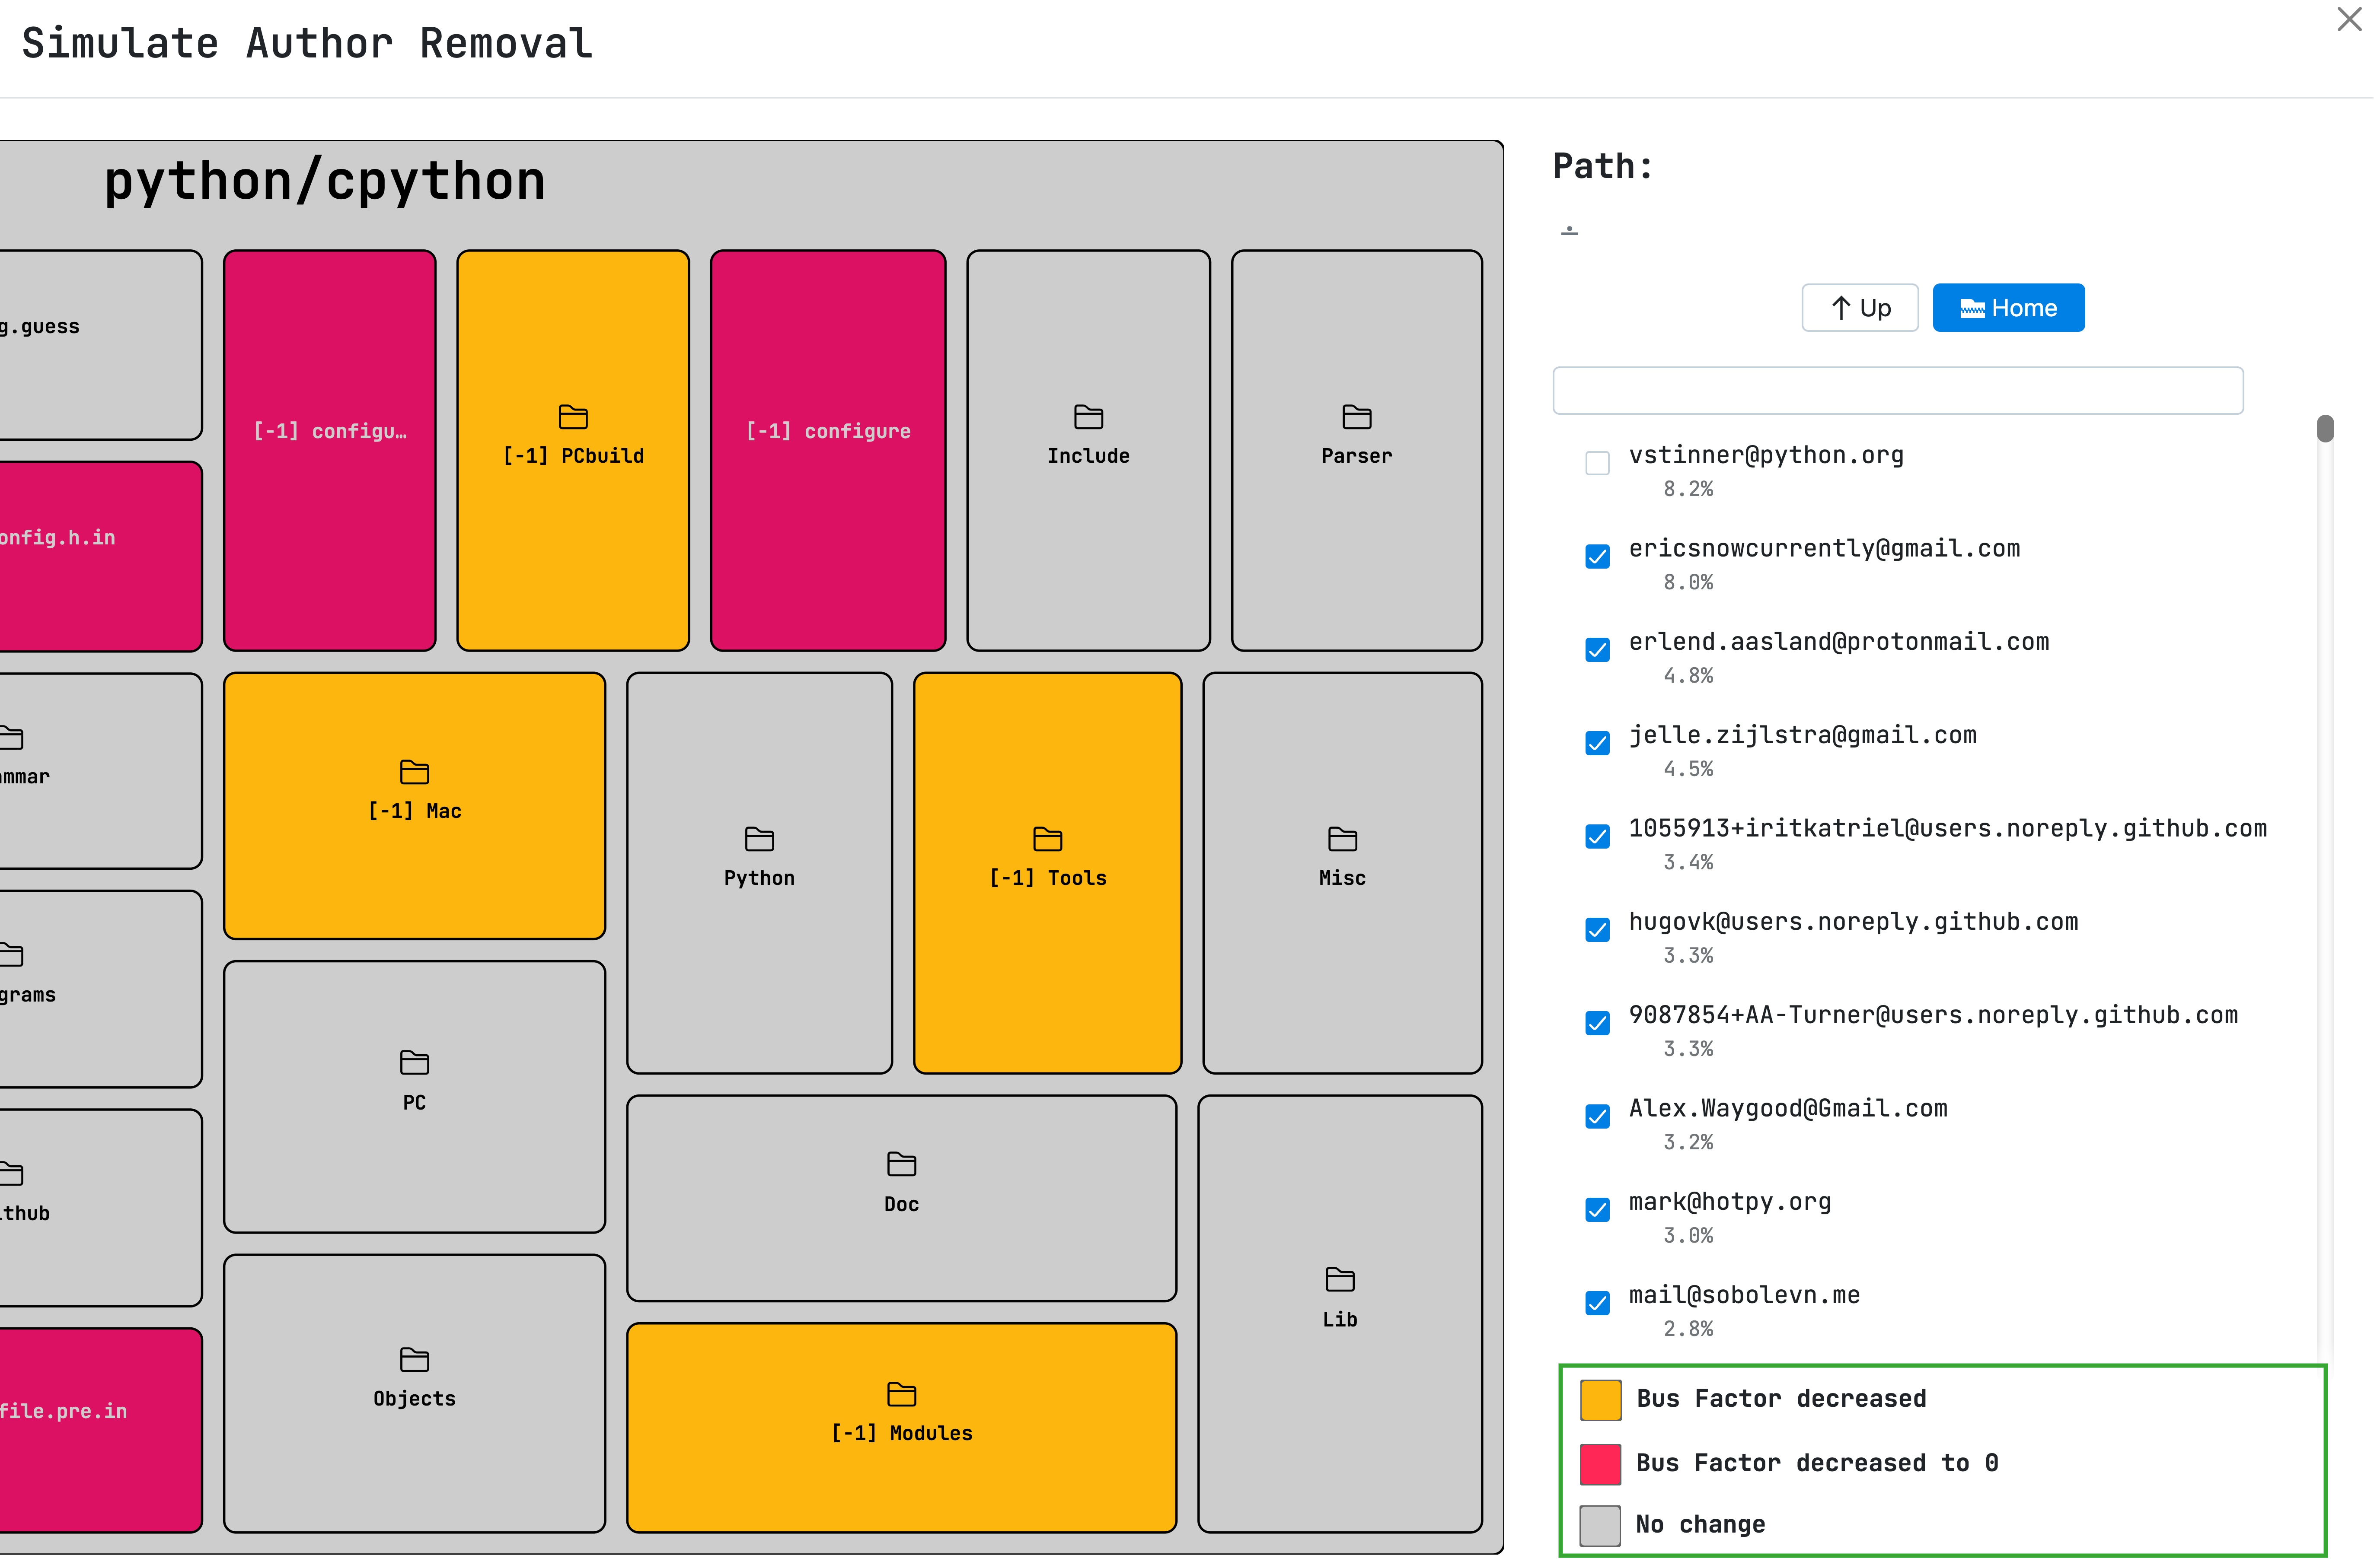Viewport: 2374px width, 1568px height.
Task: Click the No change gray swatch
Action: (1601, 1526)
